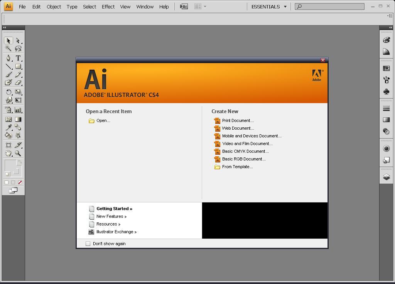This screenshot has width=395, height=284.
Task: Open the Help menu
Action: pyautogui.click(x=164, y=7)
